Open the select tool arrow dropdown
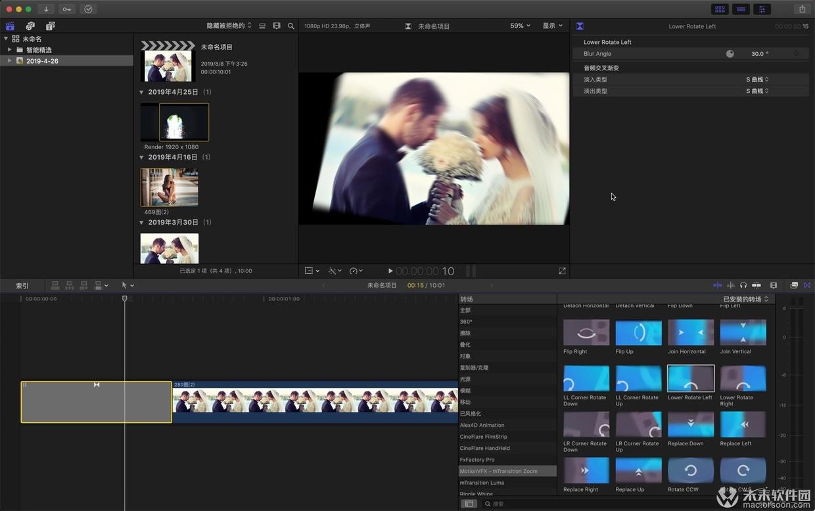 128,286
